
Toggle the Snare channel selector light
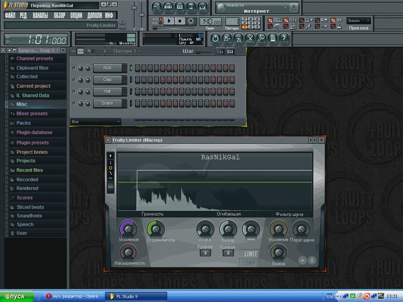131,103
